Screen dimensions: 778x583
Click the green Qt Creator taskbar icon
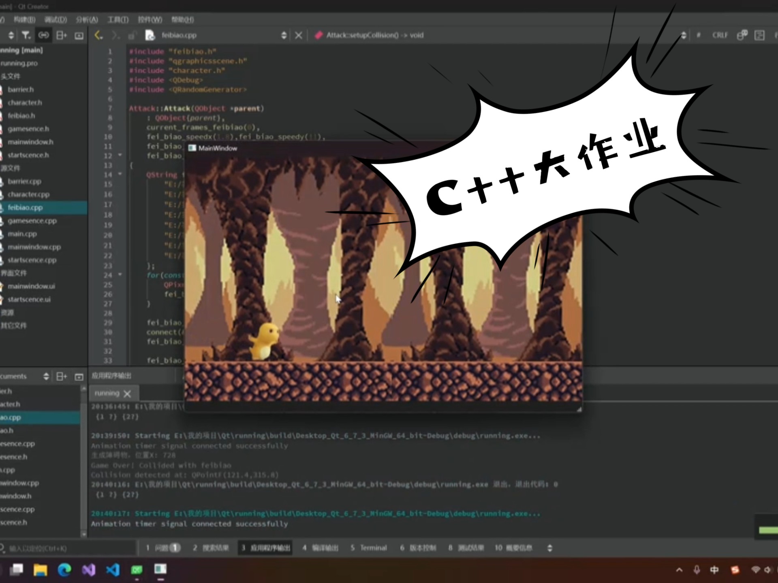tap(137, 570)
